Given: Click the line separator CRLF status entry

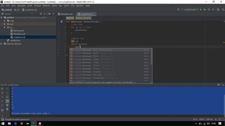Looking at the screenshot, I should tap(201, 119).
